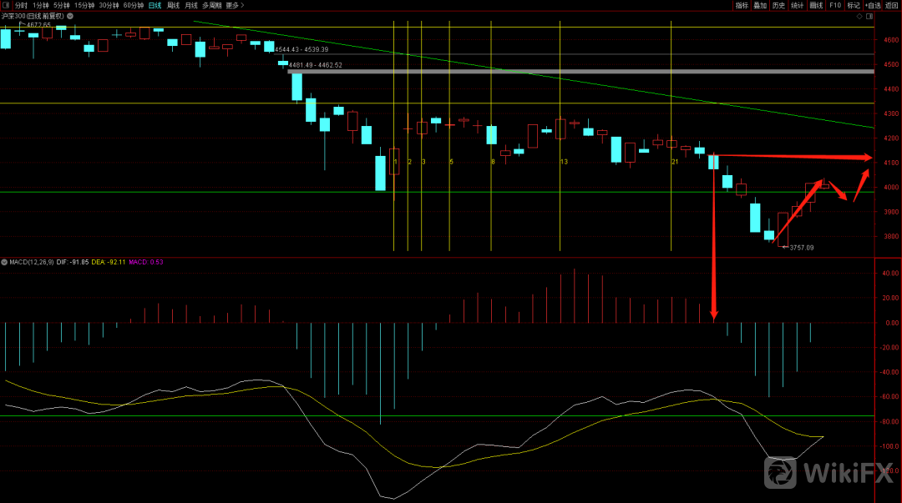Click the 叠加 overlay button
The width and height of the screenshot is (902, 503).
pos(760,5)
